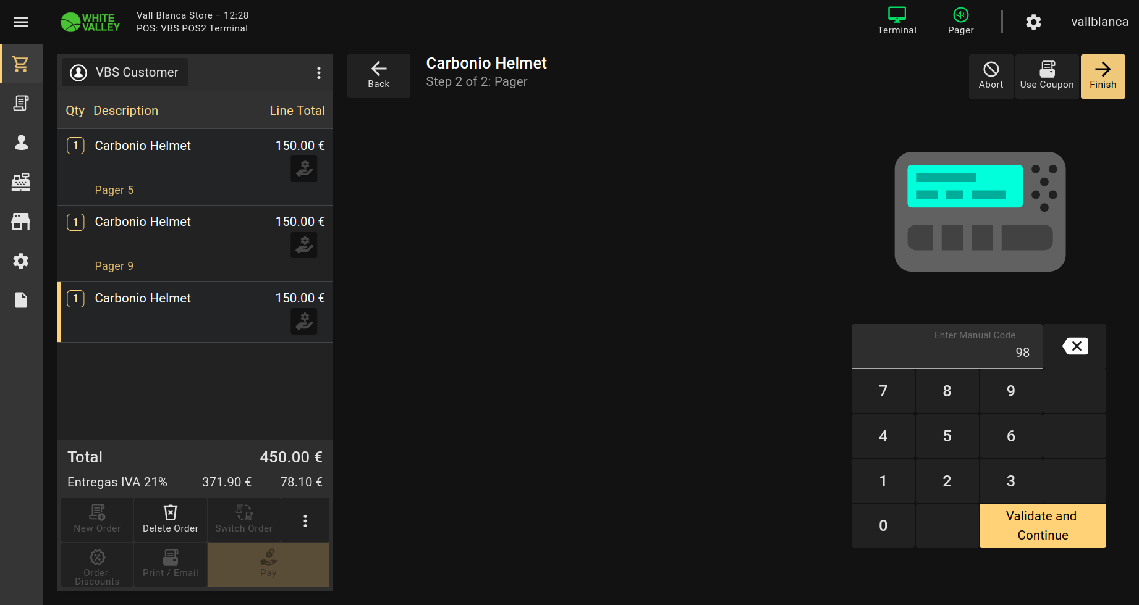Click the Terminal status icon

(x=897, y=21)
